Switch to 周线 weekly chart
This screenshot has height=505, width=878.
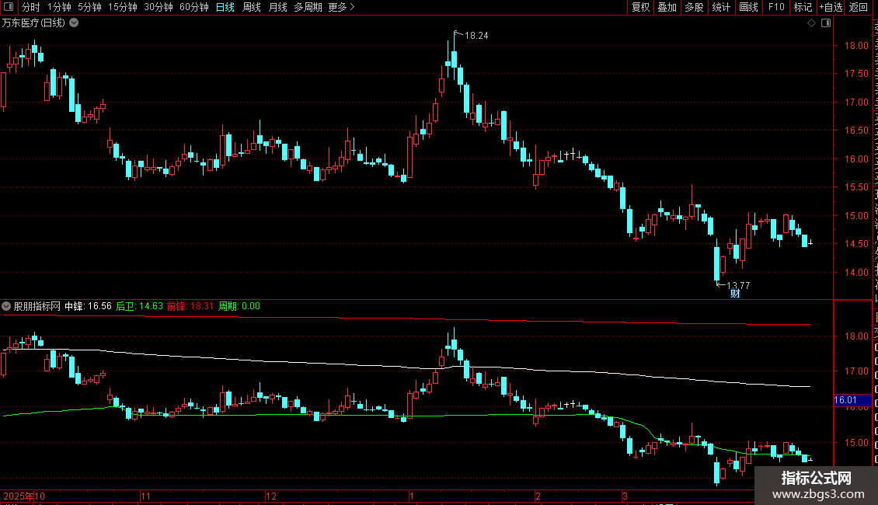(252, 7)
